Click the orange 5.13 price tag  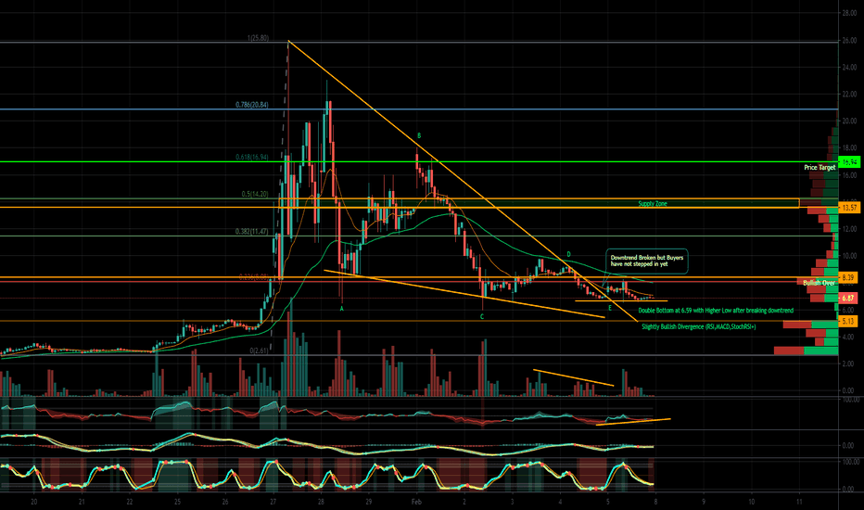click(x=848, y=321)
